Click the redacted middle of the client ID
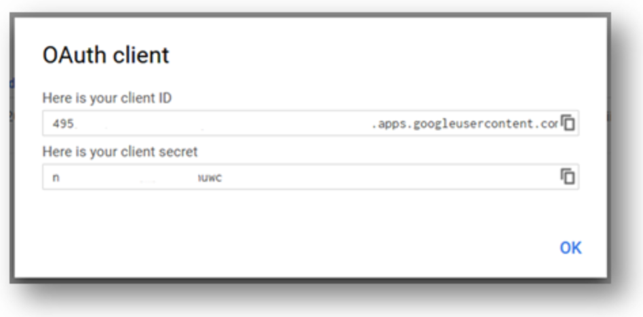Image resolution: width=643 pixels, height=317 pixels. 221,123
